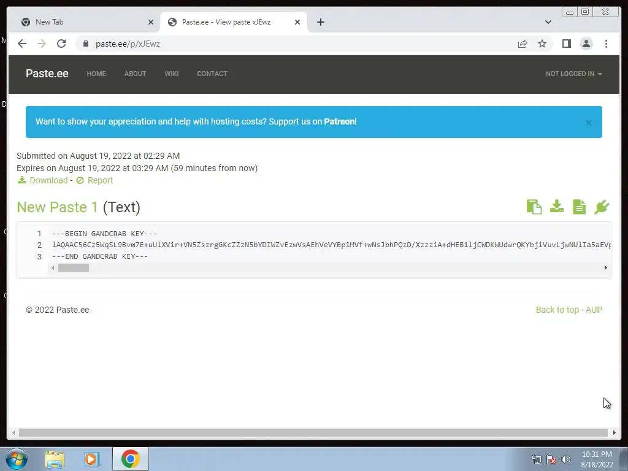
Task: Click page horizontal scrollbar left arrow
Action: click(13, 432)
